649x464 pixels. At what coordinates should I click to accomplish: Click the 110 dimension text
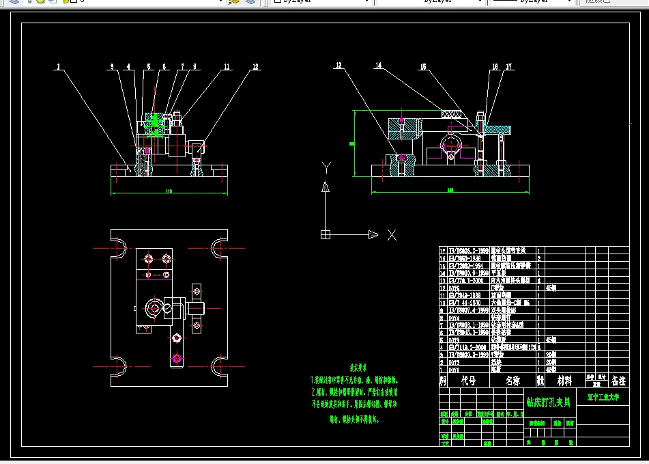pos(169,191)
